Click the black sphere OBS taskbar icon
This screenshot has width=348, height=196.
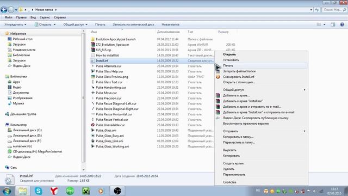[x=117, y=191]
